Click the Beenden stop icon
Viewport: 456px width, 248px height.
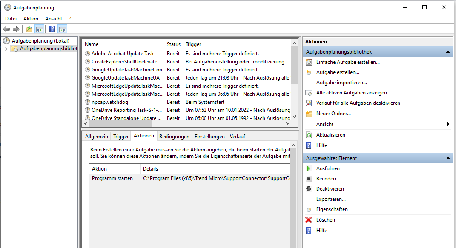(309, 179)
